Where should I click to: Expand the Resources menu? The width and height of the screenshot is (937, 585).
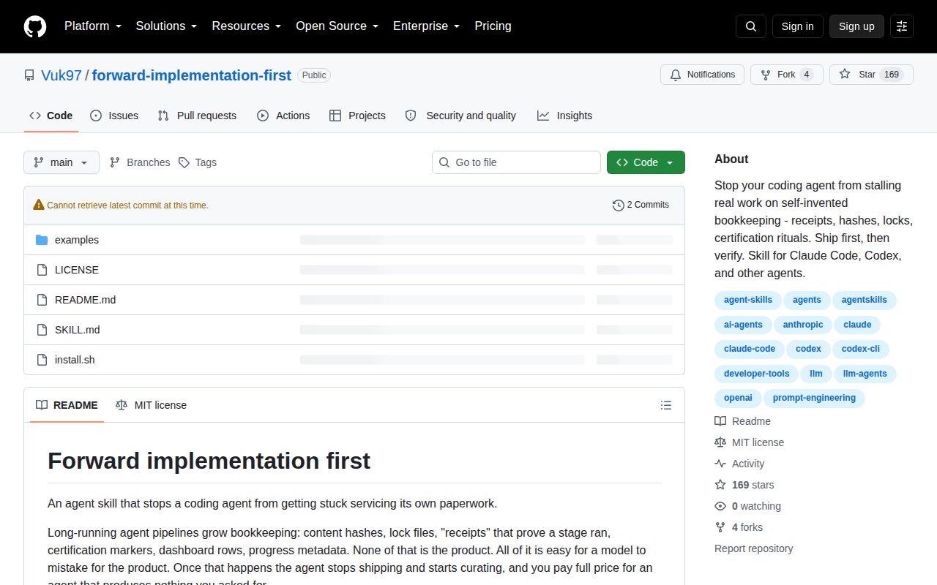[x=247, y=26]
